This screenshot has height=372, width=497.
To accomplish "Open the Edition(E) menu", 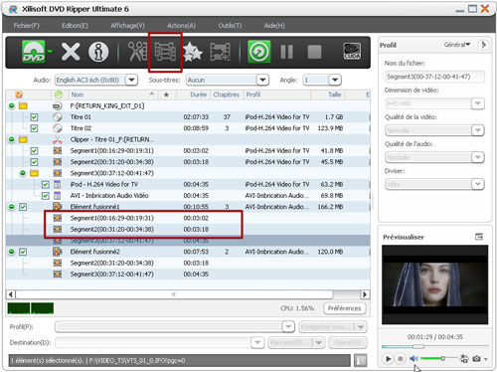I will coord(75,26).
